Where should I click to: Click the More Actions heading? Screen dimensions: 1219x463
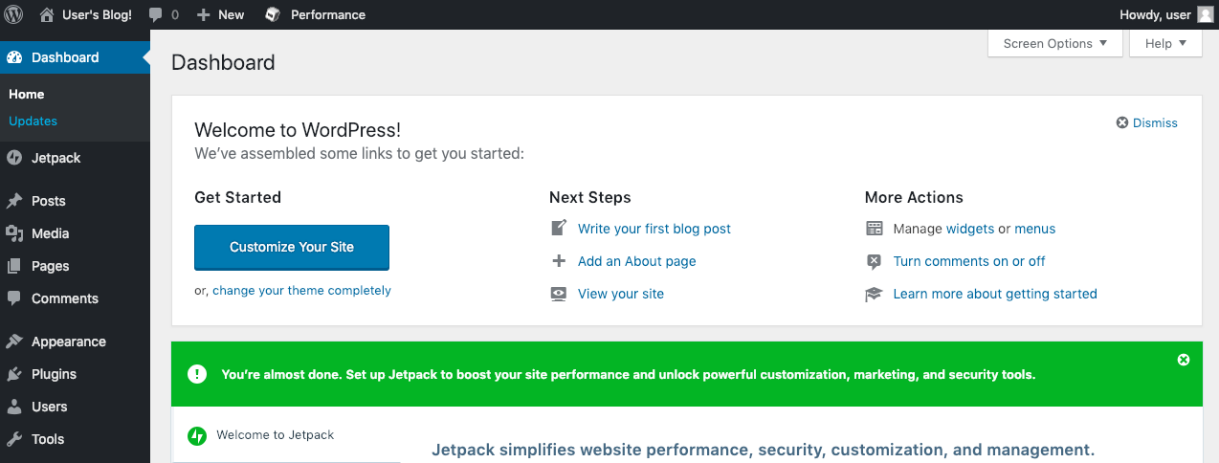[914, 197]
